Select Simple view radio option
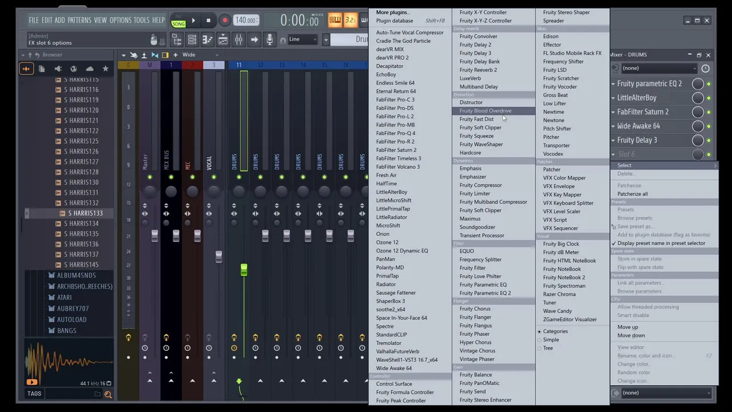Viewport: 732px width, 412px height. (x=547, y=340)
